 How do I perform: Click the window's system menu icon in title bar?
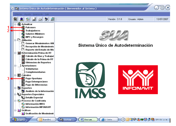pos(17,8)
